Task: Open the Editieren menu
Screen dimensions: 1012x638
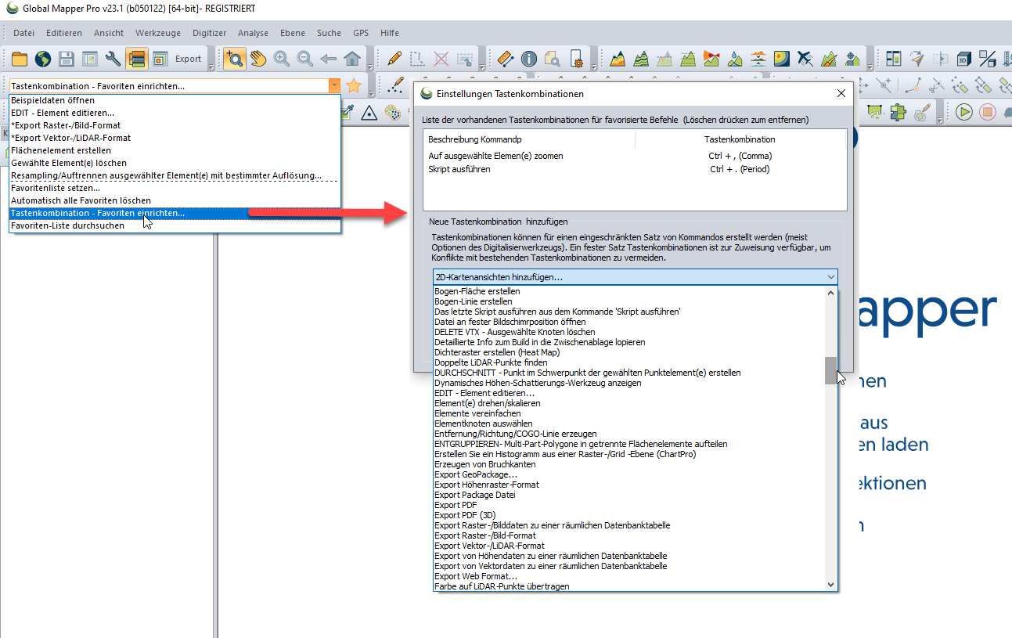Action: 64,33
